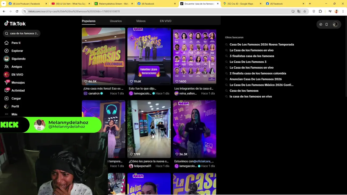The image size is (347, 195).
Task: Click the get-app phone icon top right
Action: pos(327,24)
